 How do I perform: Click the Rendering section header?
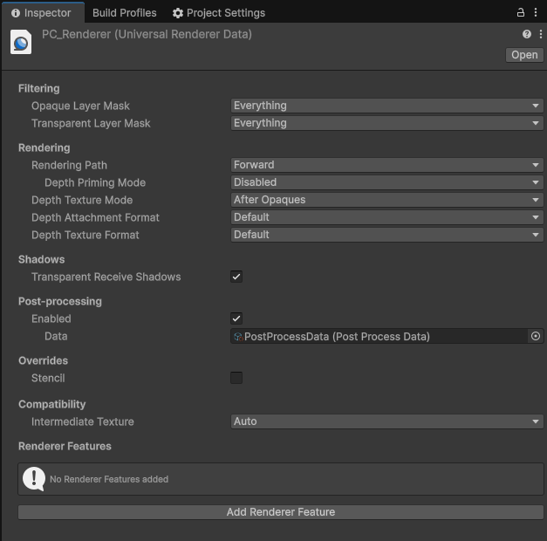[44, 147]
